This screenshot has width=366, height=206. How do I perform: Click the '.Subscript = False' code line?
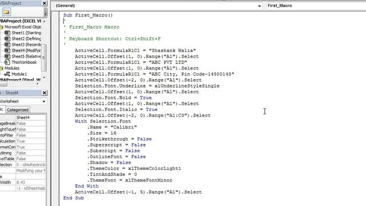point(113,151)
